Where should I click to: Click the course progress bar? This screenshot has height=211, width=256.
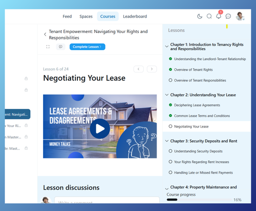point(199,200)
